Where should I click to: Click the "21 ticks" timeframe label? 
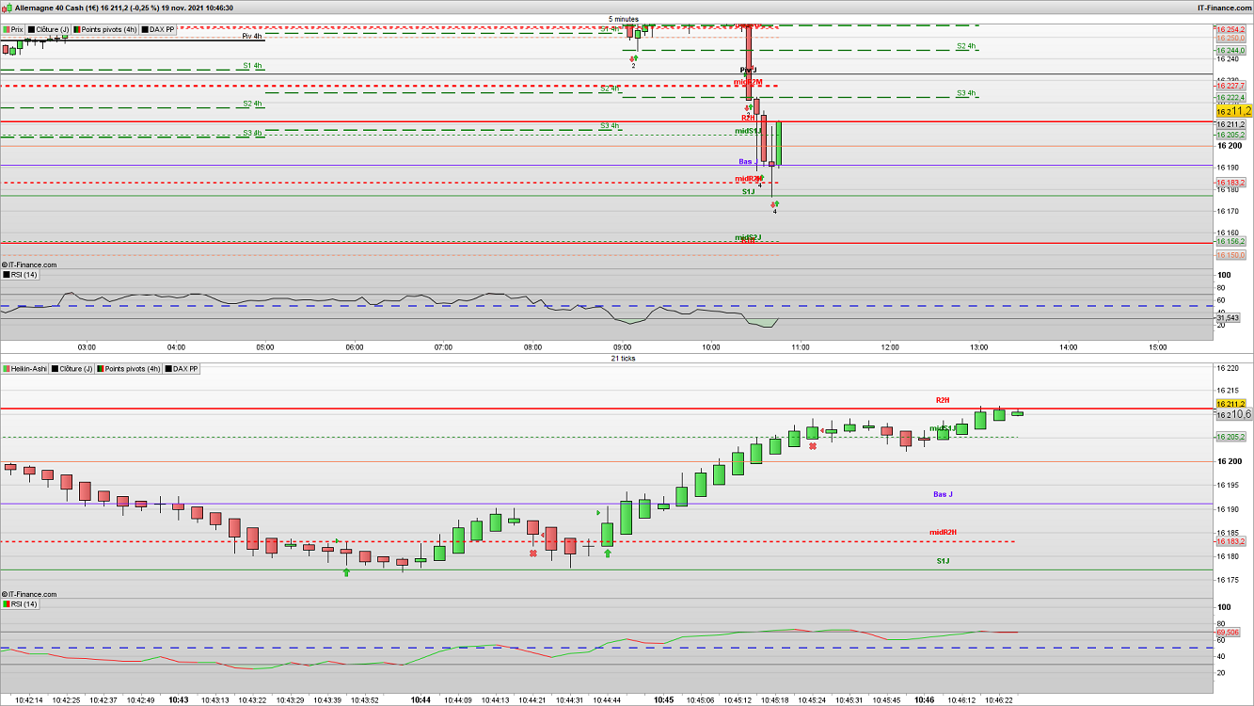[624, 359]
